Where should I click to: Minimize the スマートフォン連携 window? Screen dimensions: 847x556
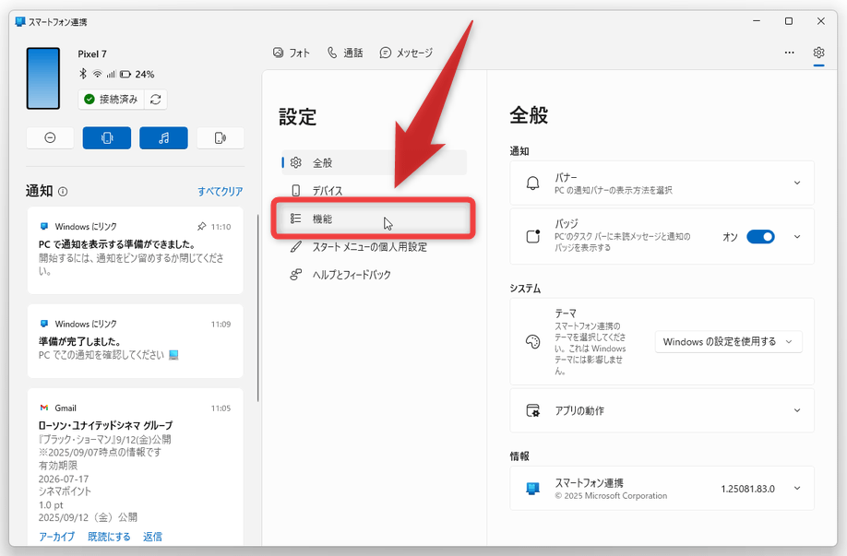click(x=757, y=21)
